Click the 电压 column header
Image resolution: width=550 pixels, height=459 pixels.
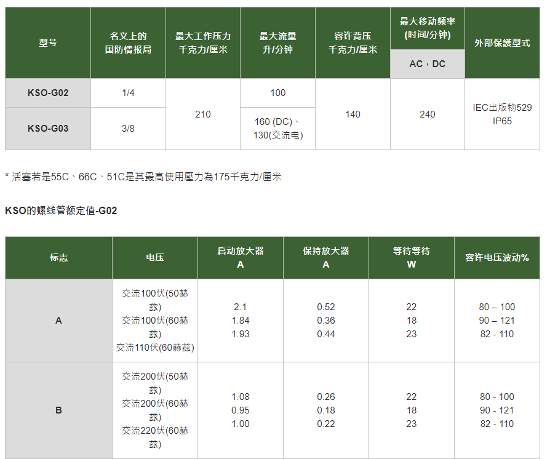tap(155, 258)
